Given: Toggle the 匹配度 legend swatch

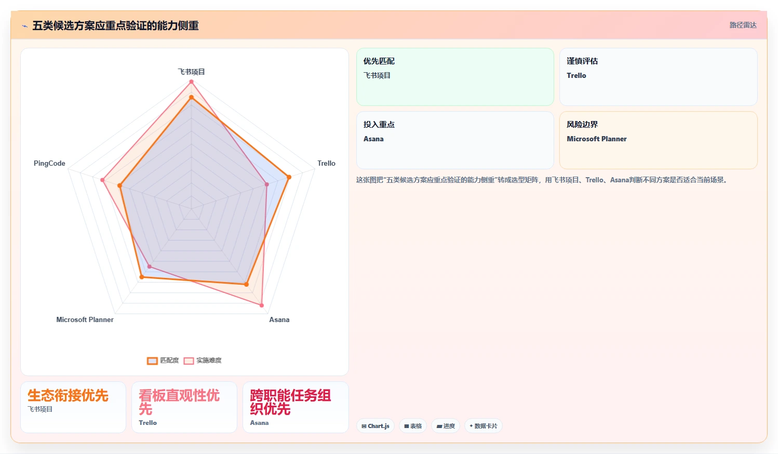Looking at the screenshot, I should click(152, 360).
